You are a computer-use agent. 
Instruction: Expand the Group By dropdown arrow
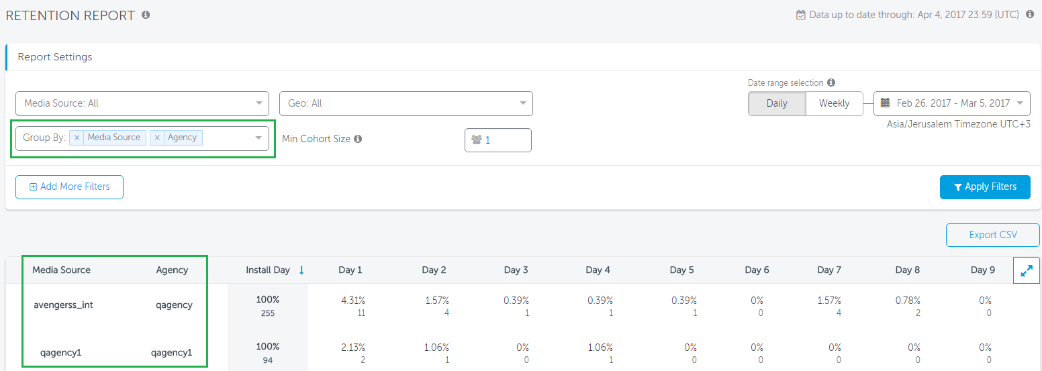click(258, 138)
